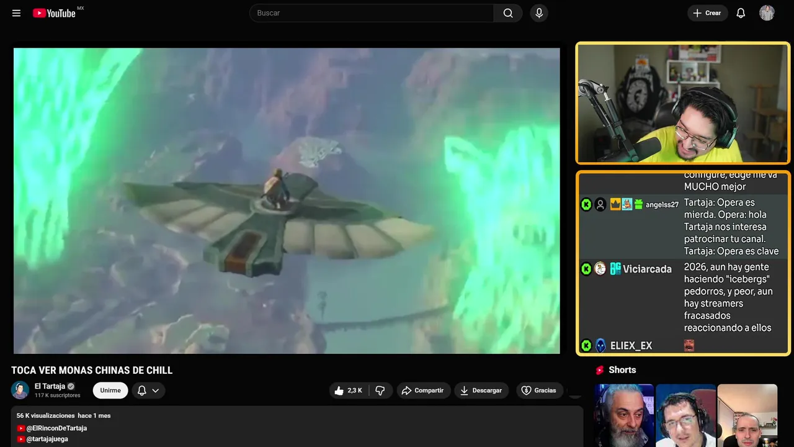Open the account avatar menu
The image size is (794, 447).
pyautogui.click(x=767, y=13)
